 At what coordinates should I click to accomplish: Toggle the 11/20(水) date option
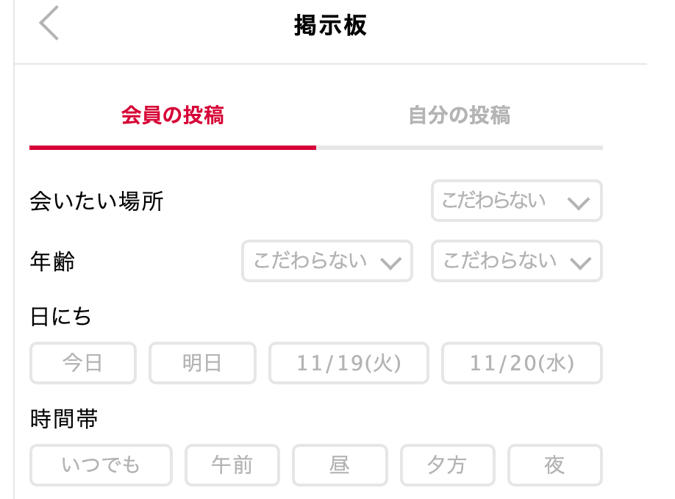coord(521,363)
